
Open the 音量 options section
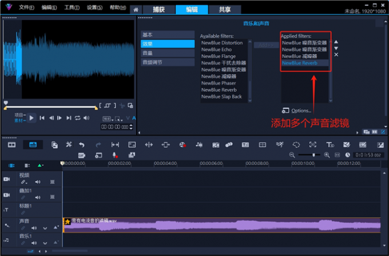pyautogui.click(x=168, y=53)
